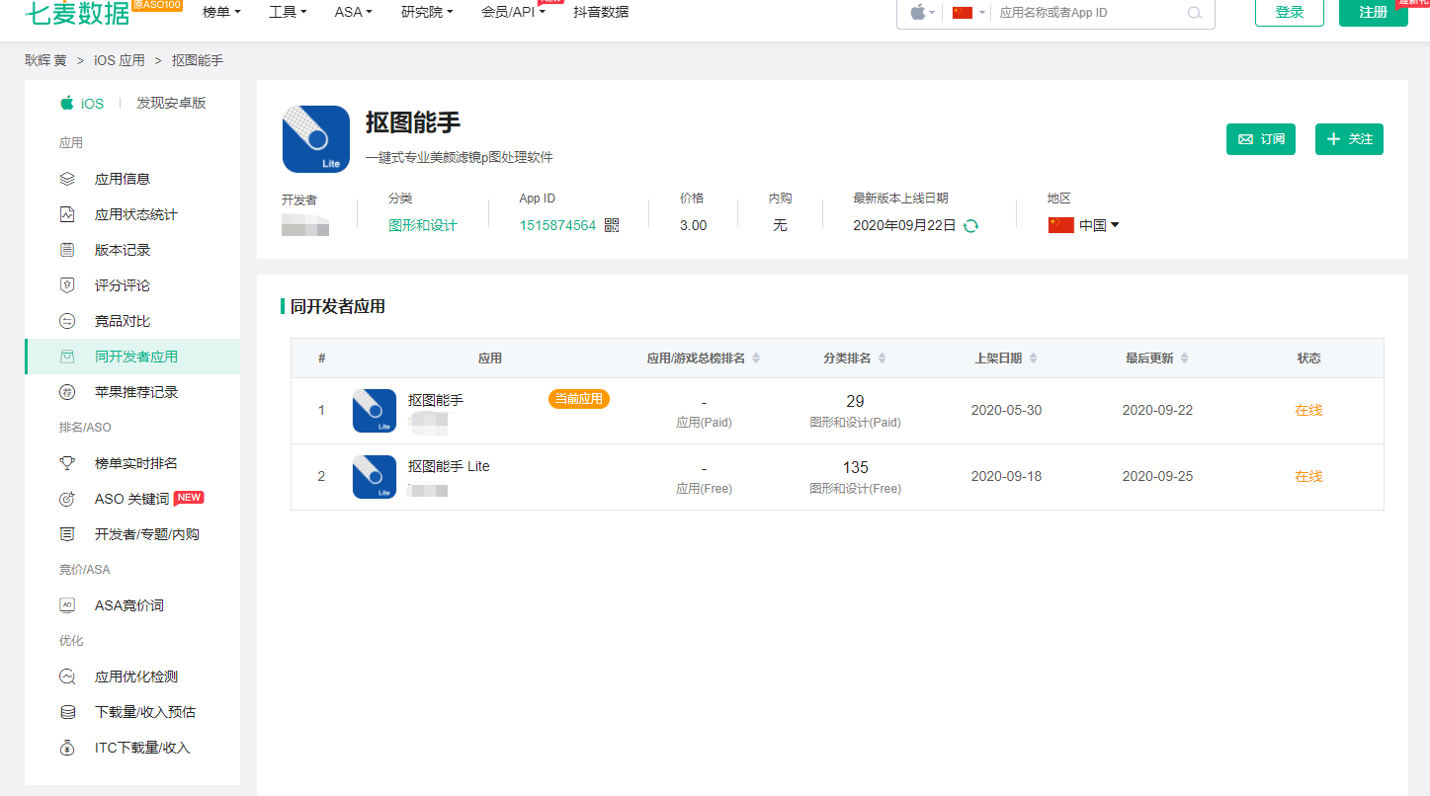The width and height of the screenshot is (1430, 796).
Task: Click the rank 29 图形和设计(Paid) cell
Action: coord(855,411)
